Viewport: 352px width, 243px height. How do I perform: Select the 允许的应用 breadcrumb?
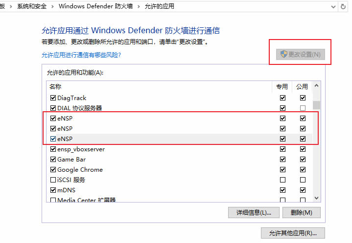(x=160, y=6)
